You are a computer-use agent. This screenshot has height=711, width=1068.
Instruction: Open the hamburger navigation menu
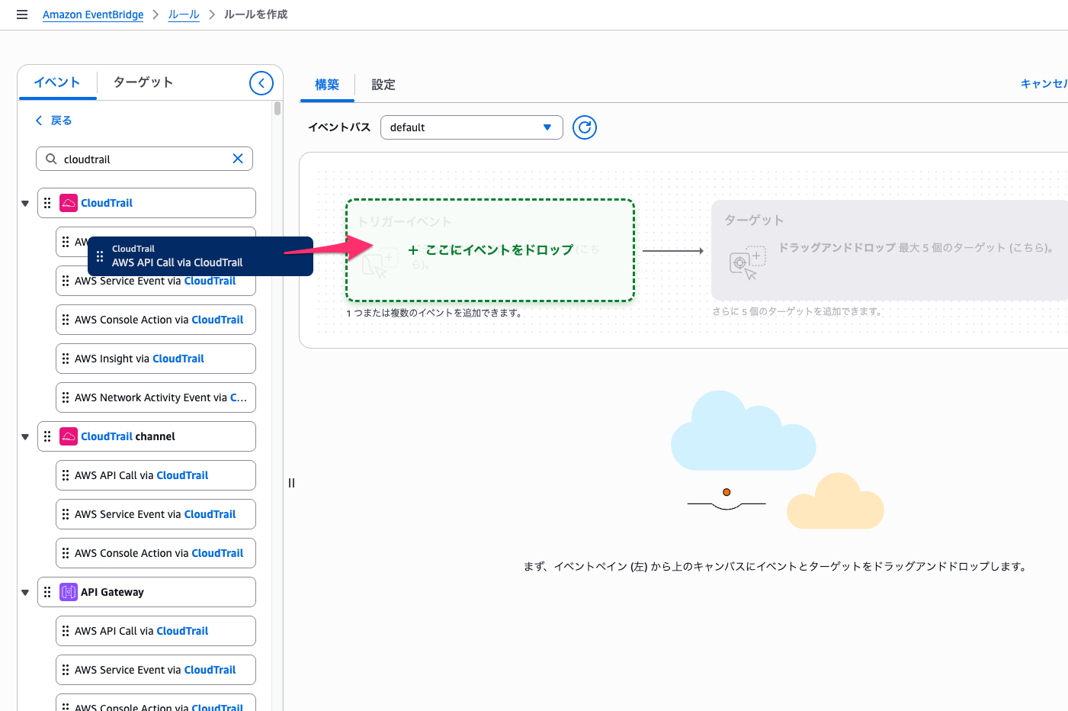pos(22,14)
